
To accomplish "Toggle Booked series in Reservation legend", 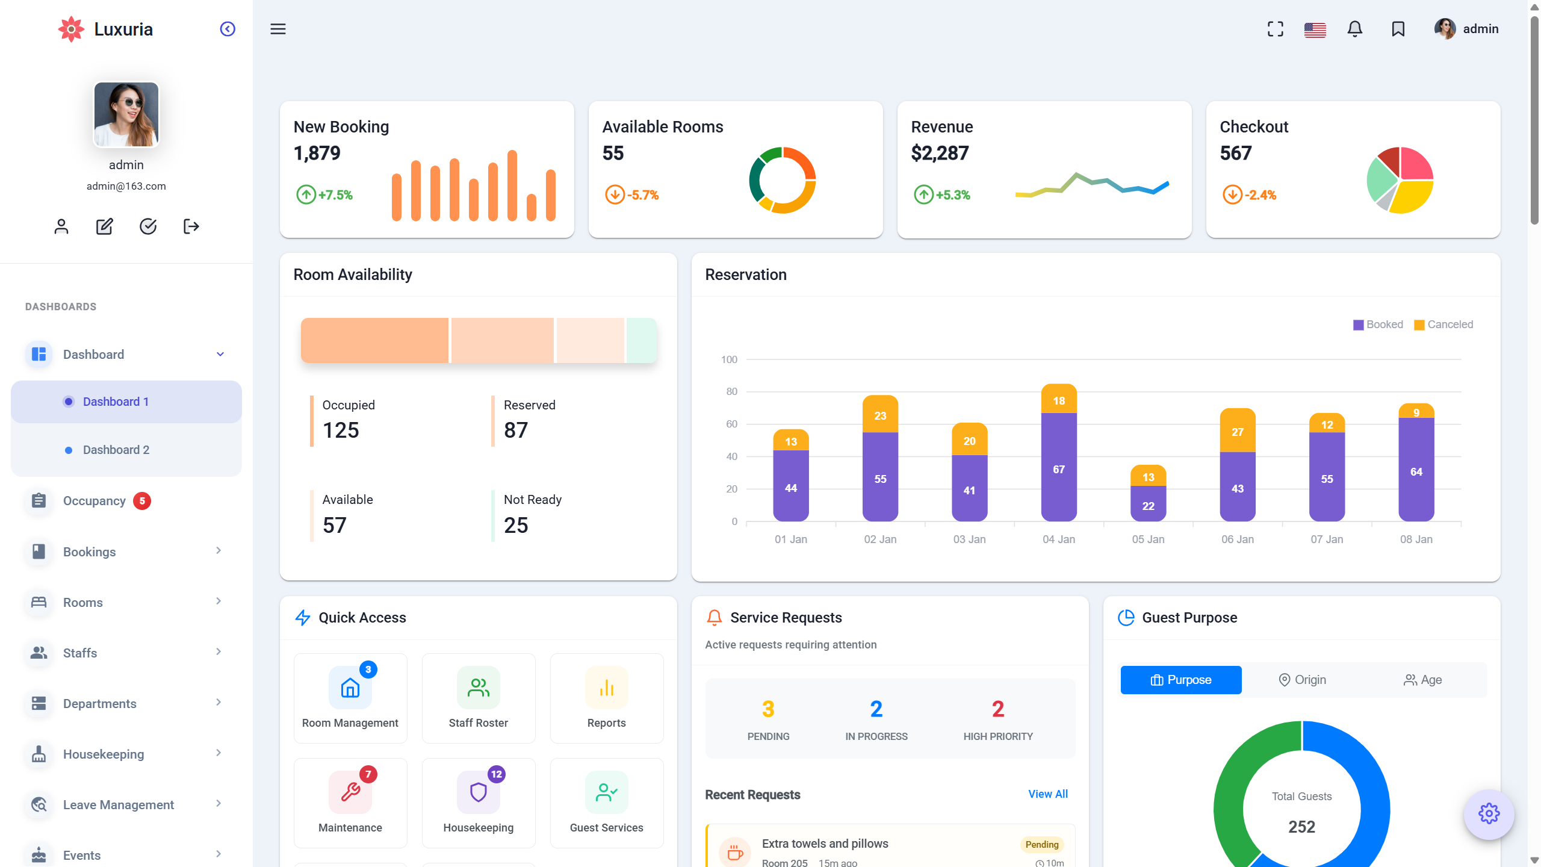I will tap(1378, 325).
